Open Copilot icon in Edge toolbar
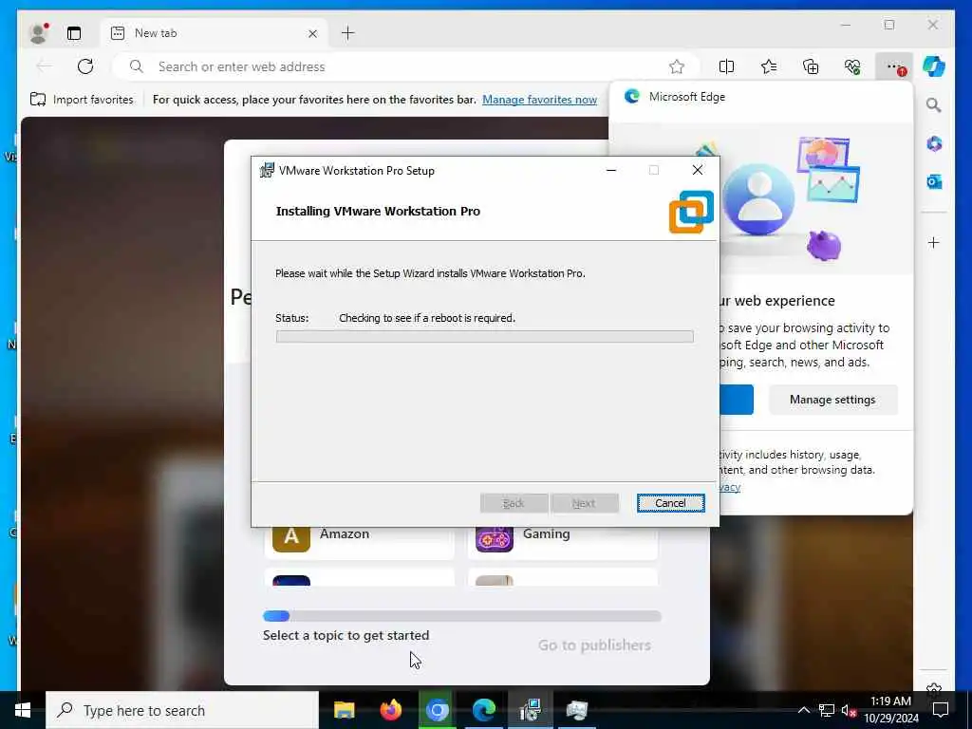The image size is (972, 729). [934, 66]
